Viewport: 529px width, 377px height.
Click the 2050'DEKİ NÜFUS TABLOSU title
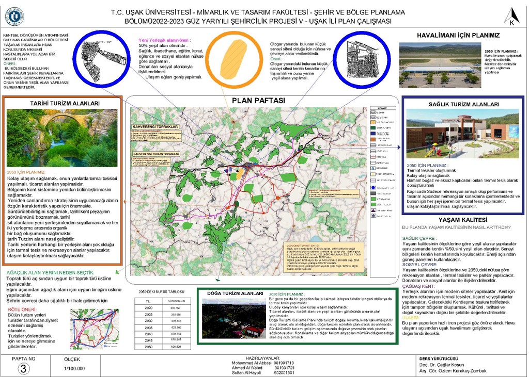pyautogui.click(x=161, y=292)
